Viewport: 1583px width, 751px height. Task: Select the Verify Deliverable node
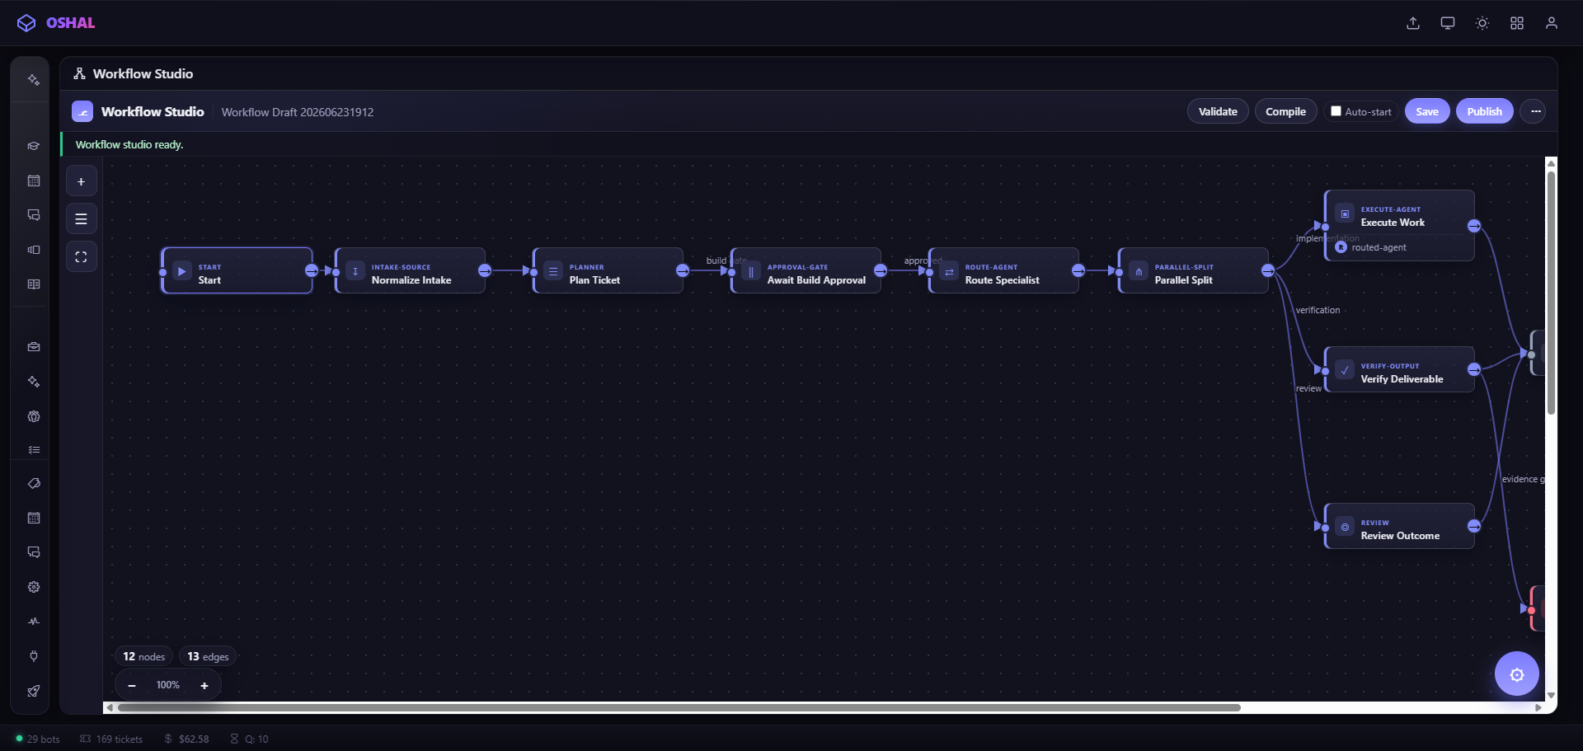1399,369
